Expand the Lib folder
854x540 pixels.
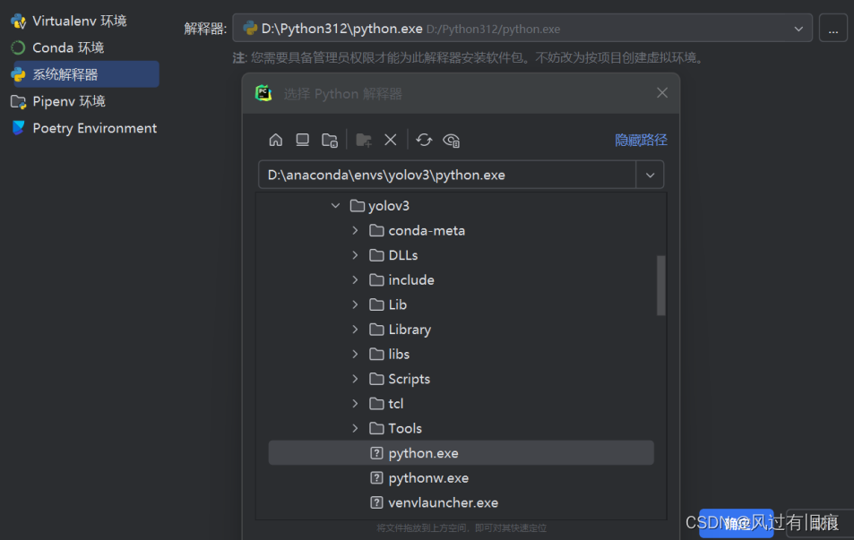click(355, 304)
